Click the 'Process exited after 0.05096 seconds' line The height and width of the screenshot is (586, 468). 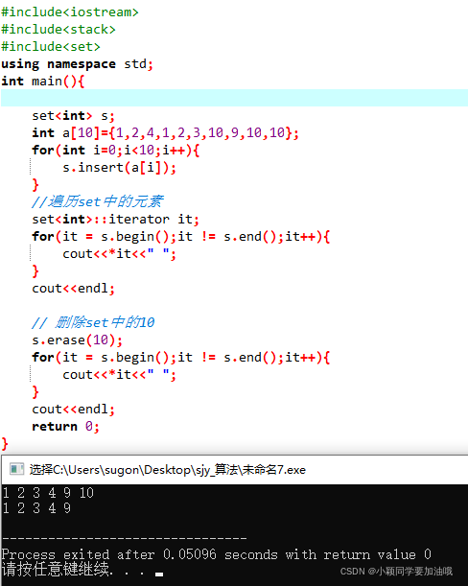click(x=217, y=554)
